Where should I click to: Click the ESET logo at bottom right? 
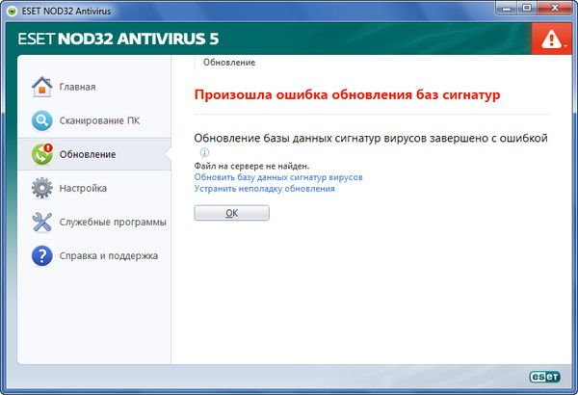pyautogui.click(x=544, y=377)
